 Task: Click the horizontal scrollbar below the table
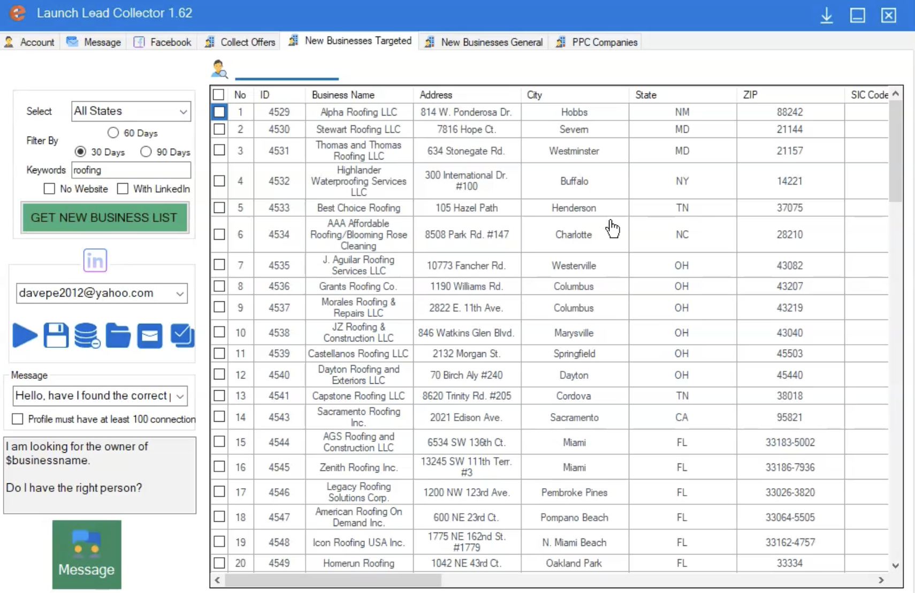tap(333, 580)
